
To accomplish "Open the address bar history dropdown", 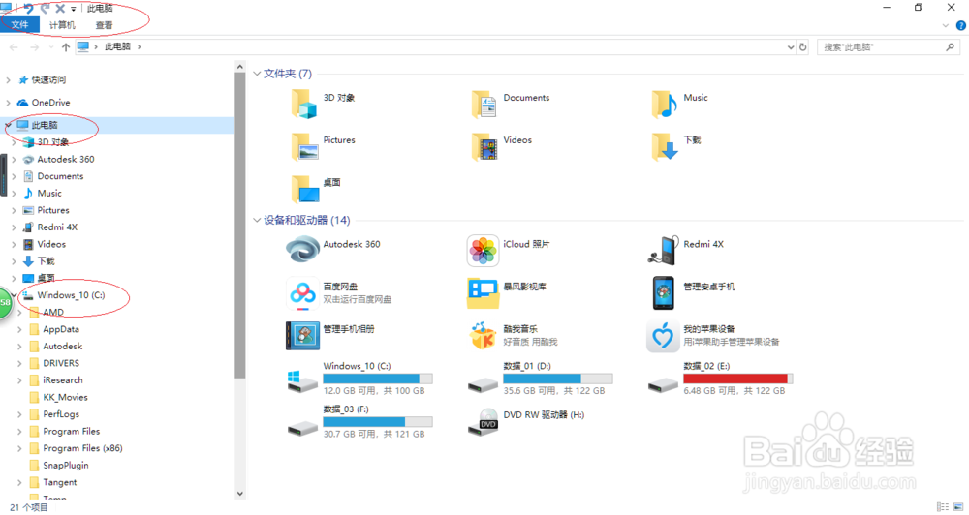I will pyautogui.click(x=791, y=46).
